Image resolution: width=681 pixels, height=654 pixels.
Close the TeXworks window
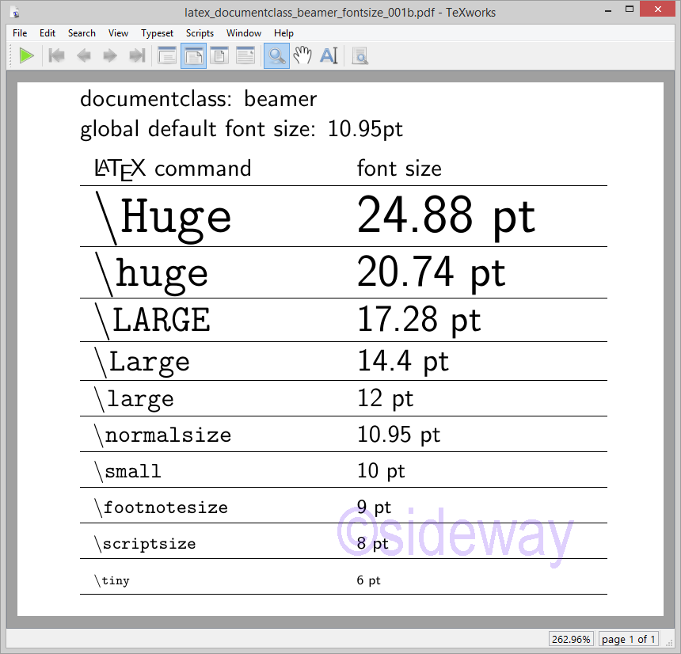[657, 10]
